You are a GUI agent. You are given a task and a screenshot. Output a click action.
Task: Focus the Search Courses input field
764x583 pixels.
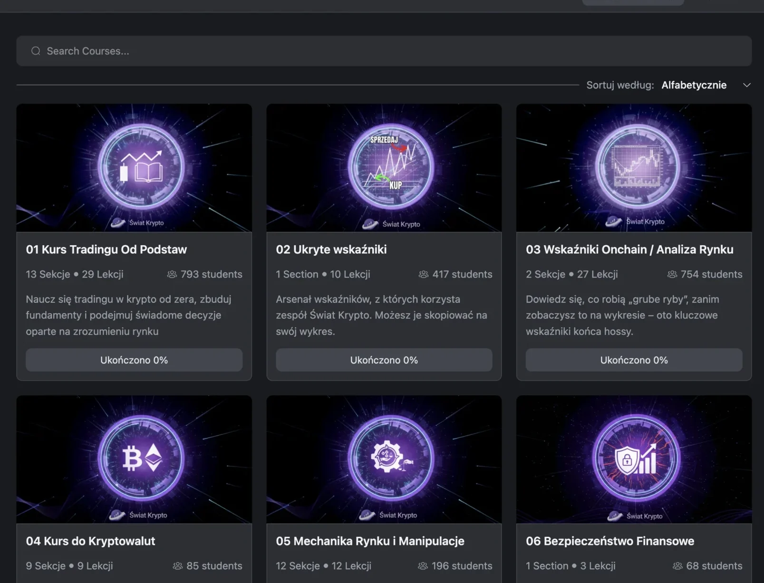[384, 51]
